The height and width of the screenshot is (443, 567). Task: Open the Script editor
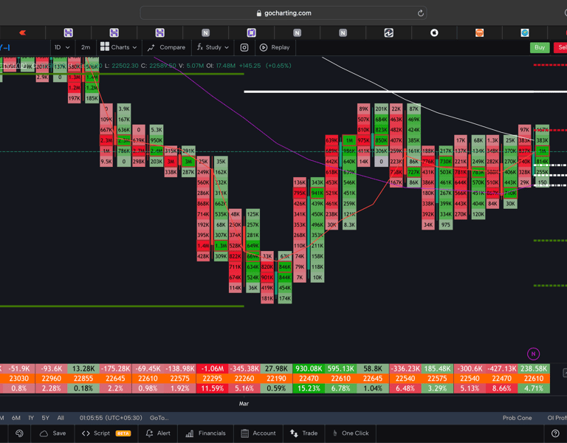coord(106,433)
